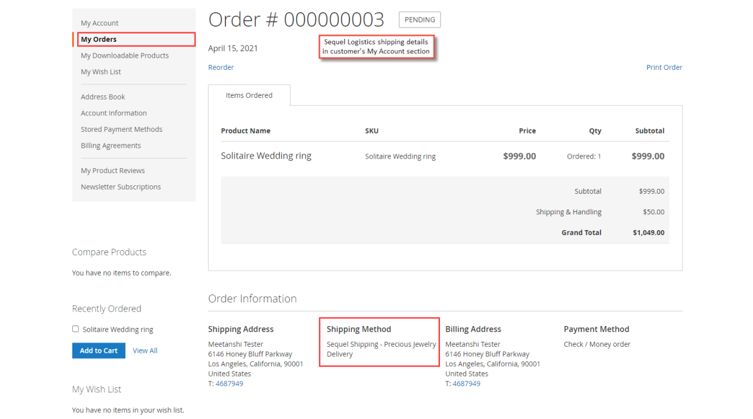The height and width of the screenshot is (419, 753).
Task: Check the Solitaire Wedding ring checkbox
Action: pyautogui.click(x=75, y=329)
